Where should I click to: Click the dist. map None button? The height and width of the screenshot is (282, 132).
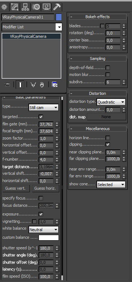click(106, 117)
